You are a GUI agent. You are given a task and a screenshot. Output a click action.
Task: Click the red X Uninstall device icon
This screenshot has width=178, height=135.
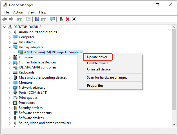(68, 19)
